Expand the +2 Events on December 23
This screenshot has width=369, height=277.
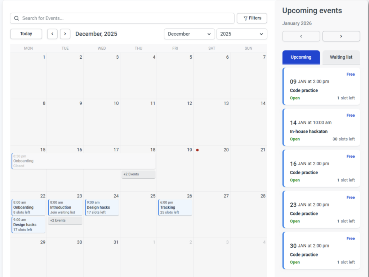coord(65,220)
